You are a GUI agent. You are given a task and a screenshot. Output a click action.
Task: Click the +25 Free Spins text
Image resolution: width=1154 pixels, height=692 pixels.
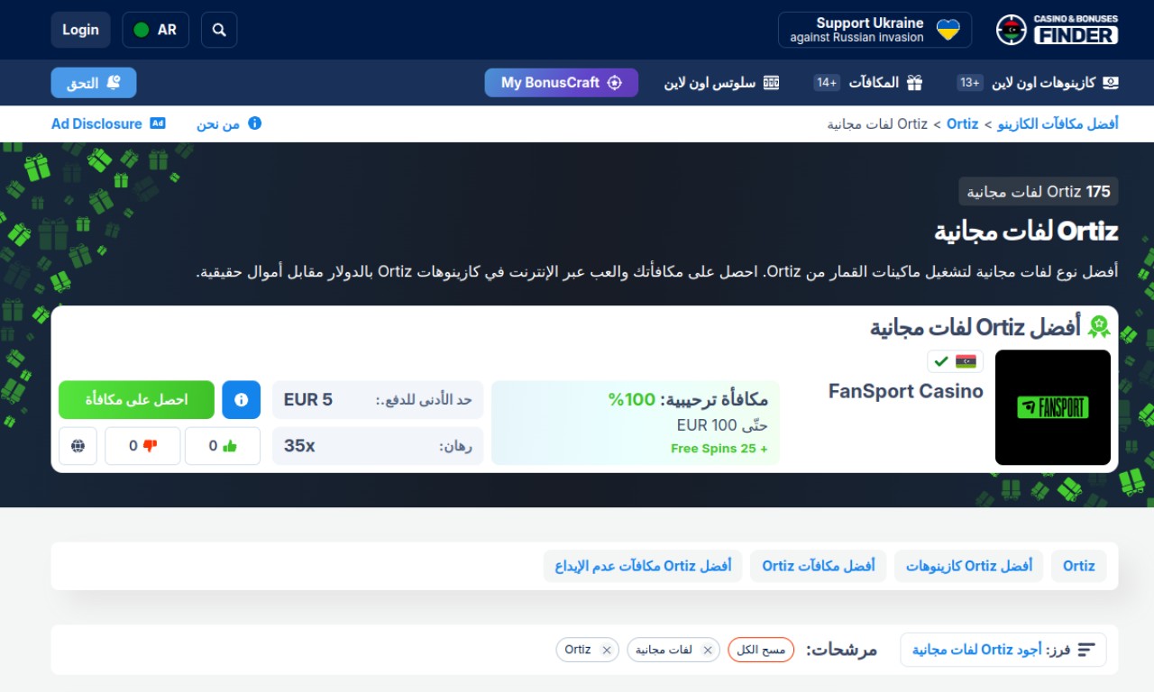719,449
